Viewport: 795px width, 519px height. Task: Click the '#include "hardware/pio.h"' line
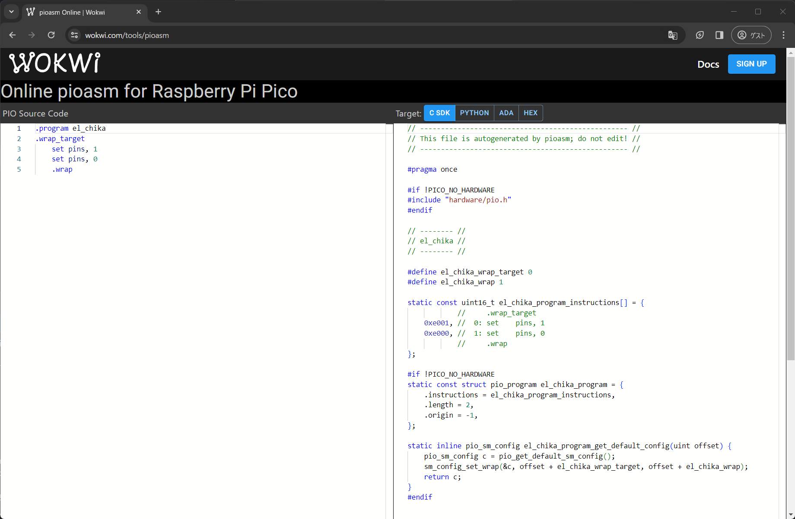[x=459, y=200]
